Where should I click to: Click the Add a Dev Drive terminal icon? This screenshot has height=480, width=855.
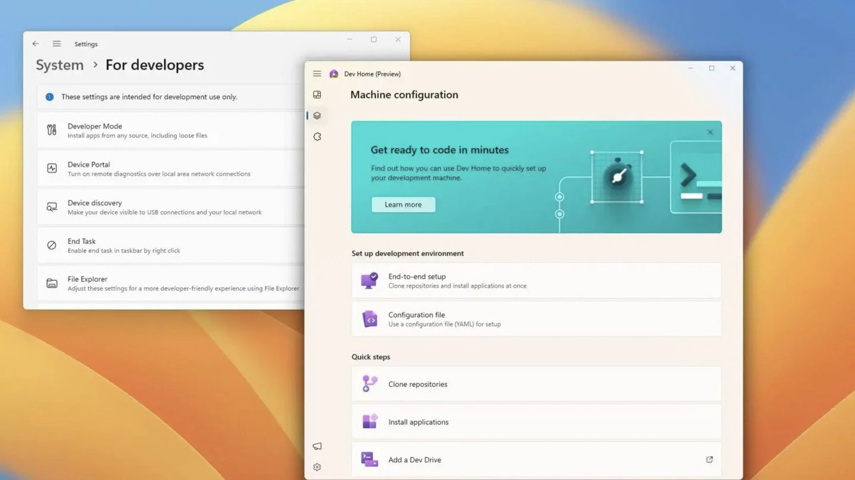pos(369,459)
